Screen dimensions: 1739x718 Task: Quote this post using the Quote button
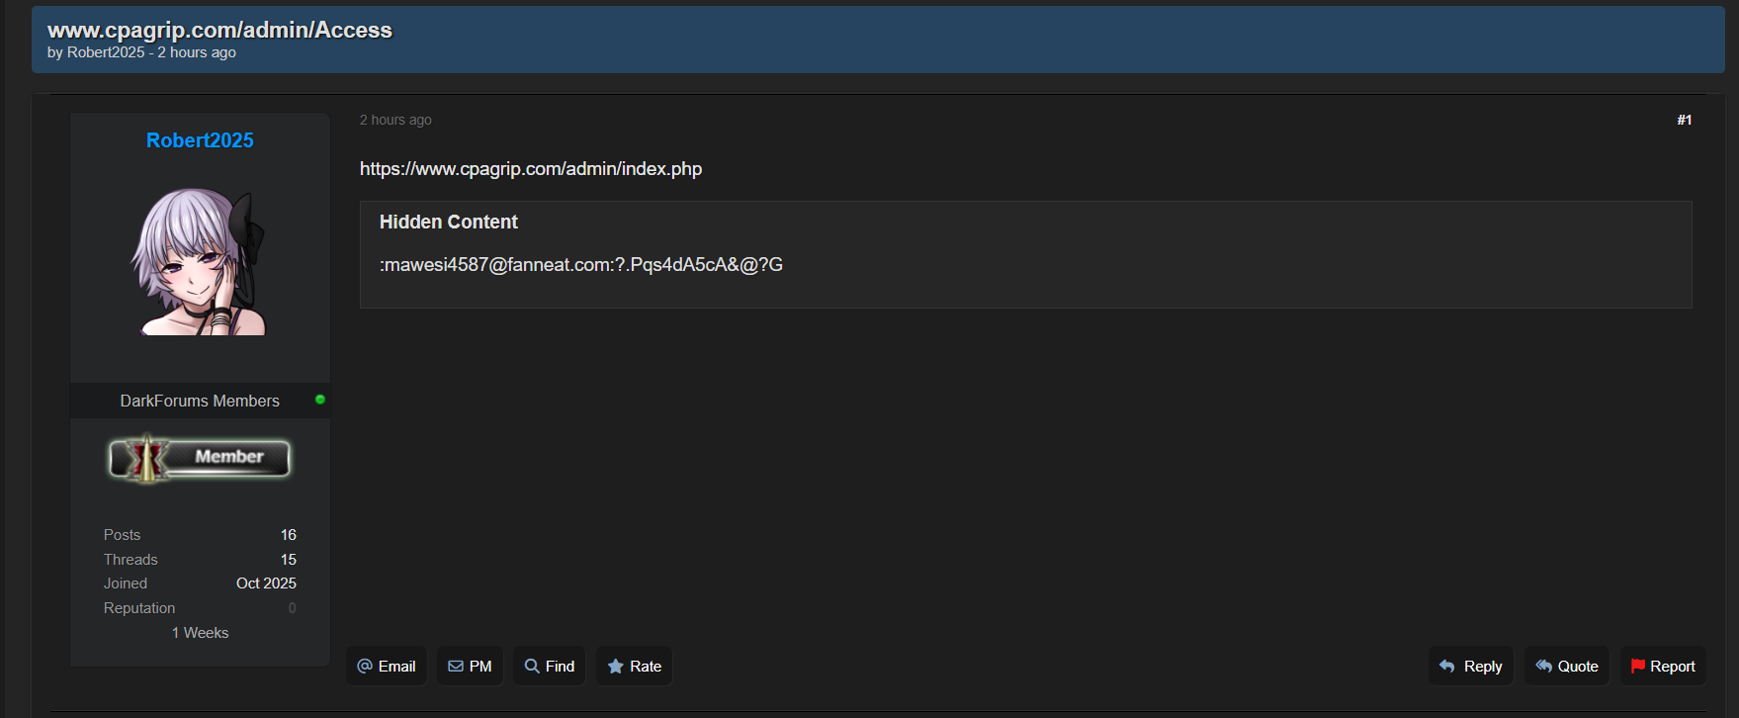pos(1566,667)
